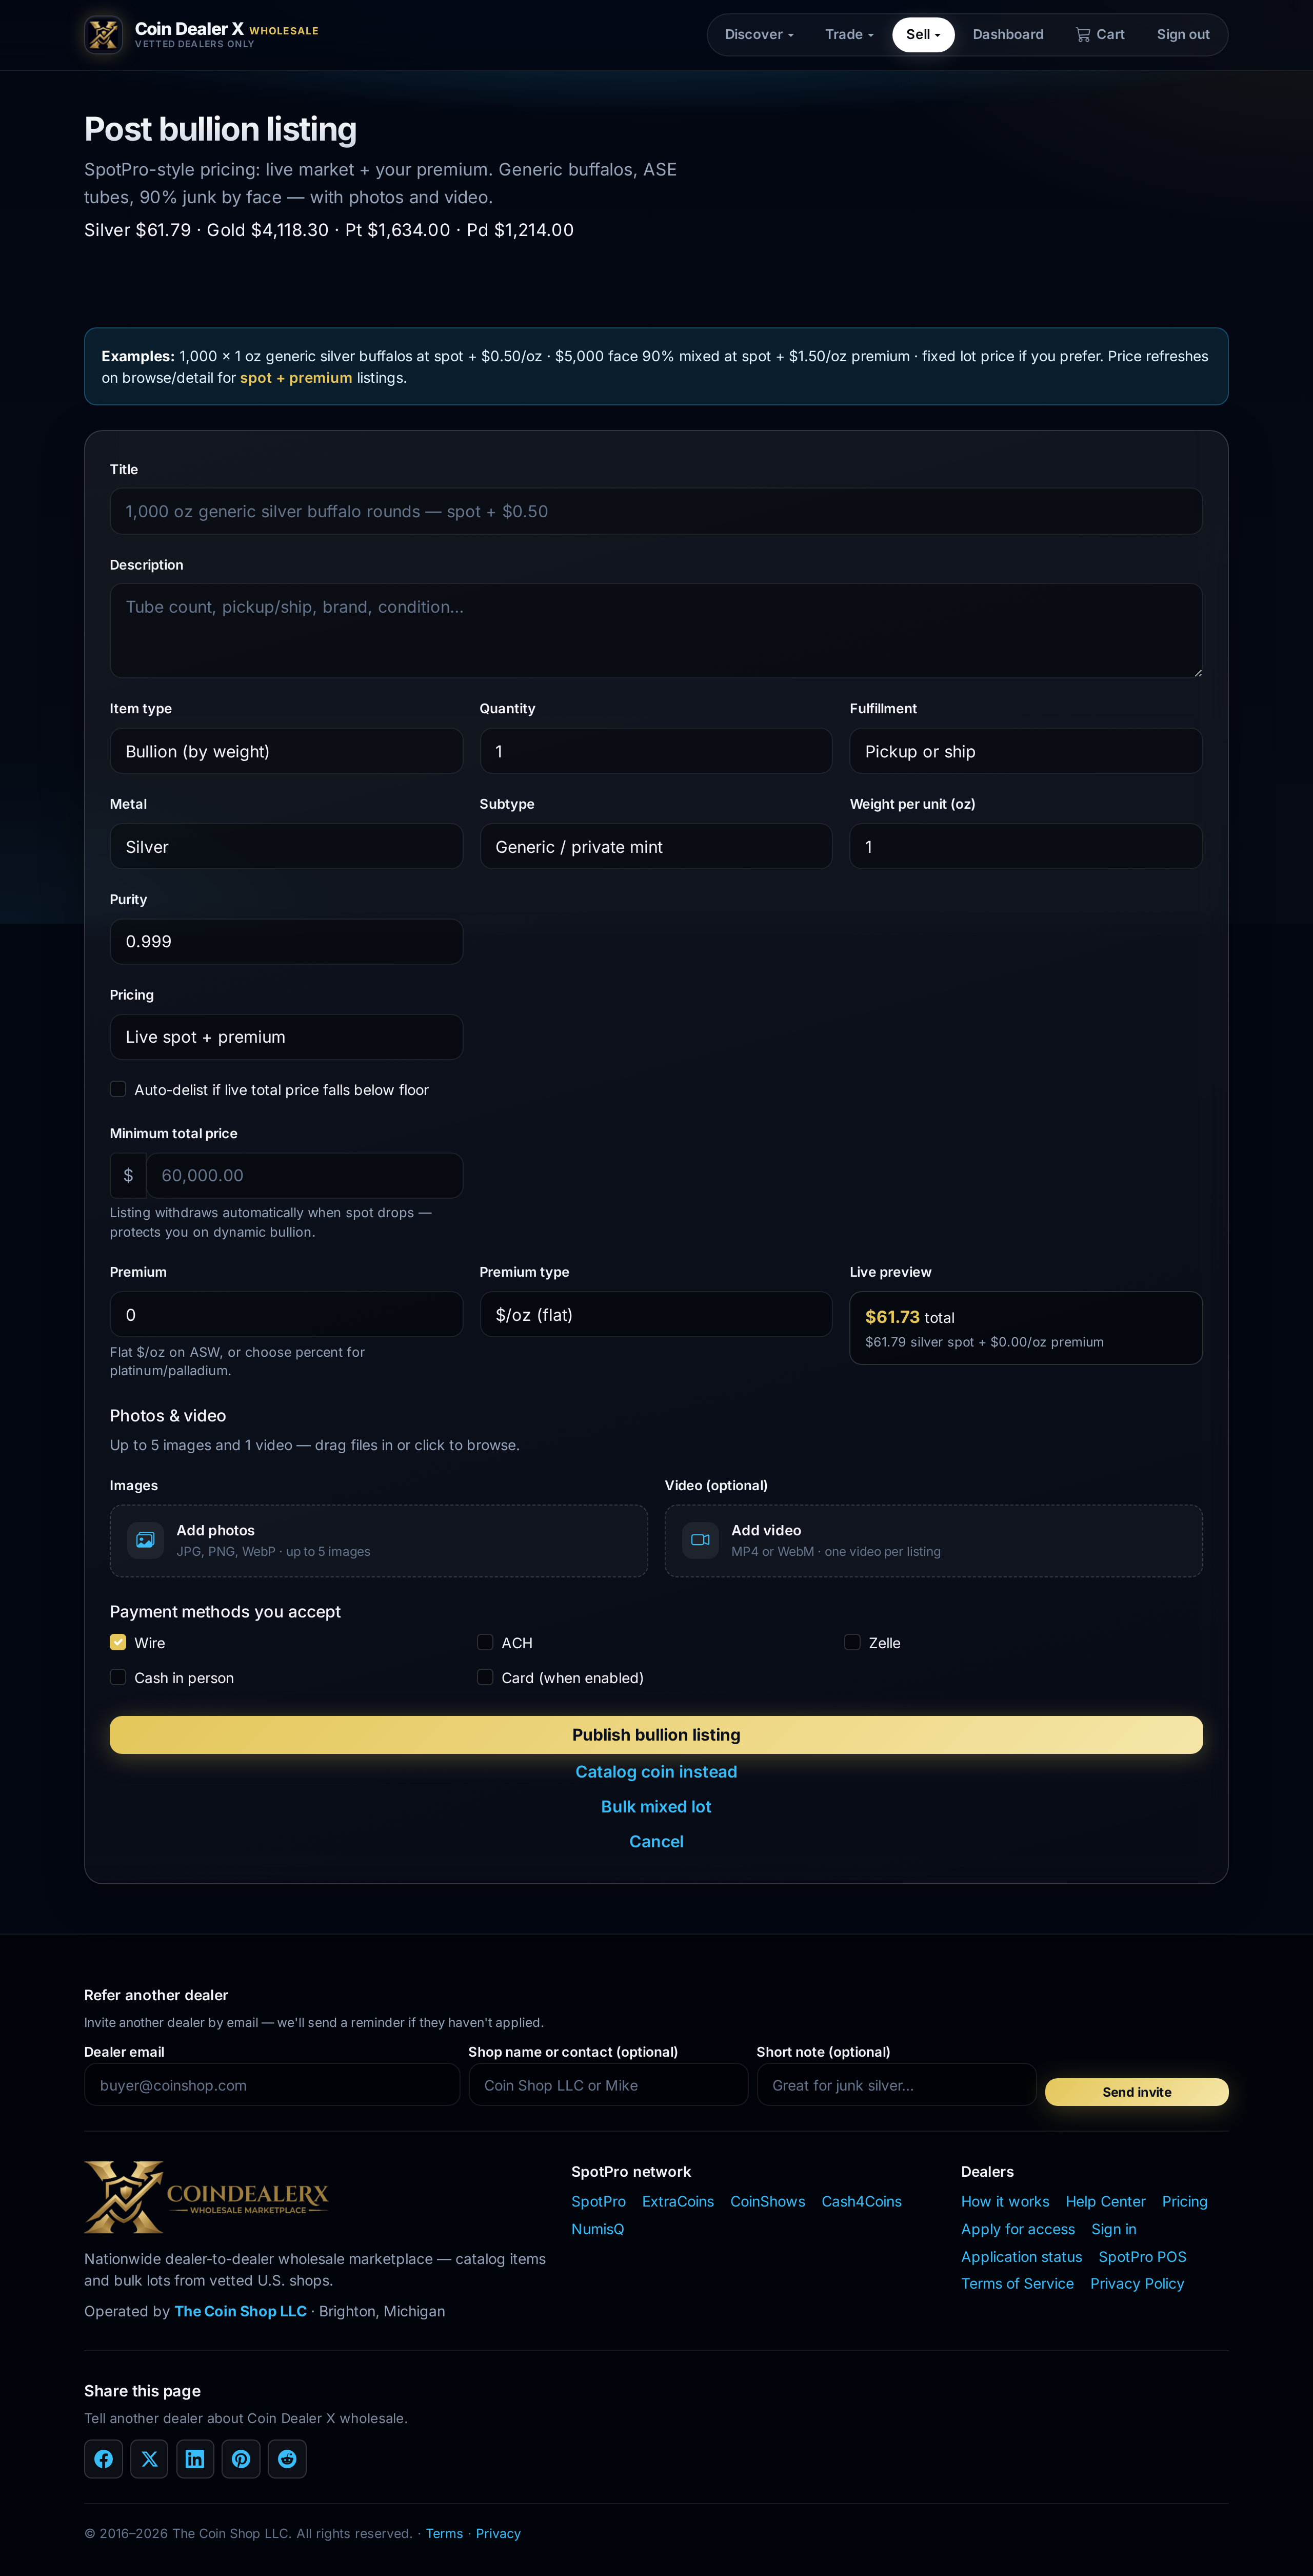This screenshot has width=1313, height=2576.
Task: Click the Bulk mixed lot link
Action: (655, 1807)
